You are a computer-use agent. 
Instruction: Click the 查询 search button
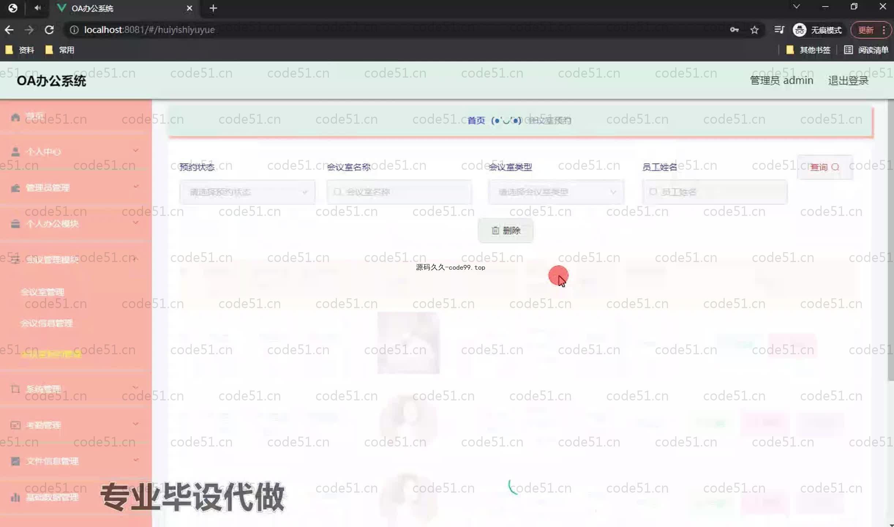tap(825, 167)
